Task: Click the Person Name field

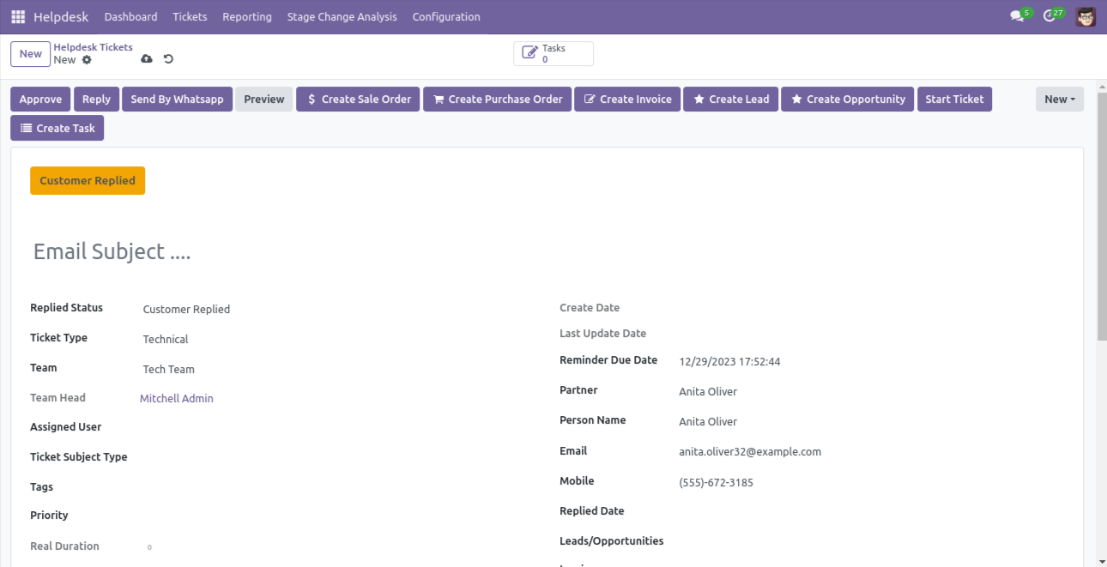Action: 871,422
